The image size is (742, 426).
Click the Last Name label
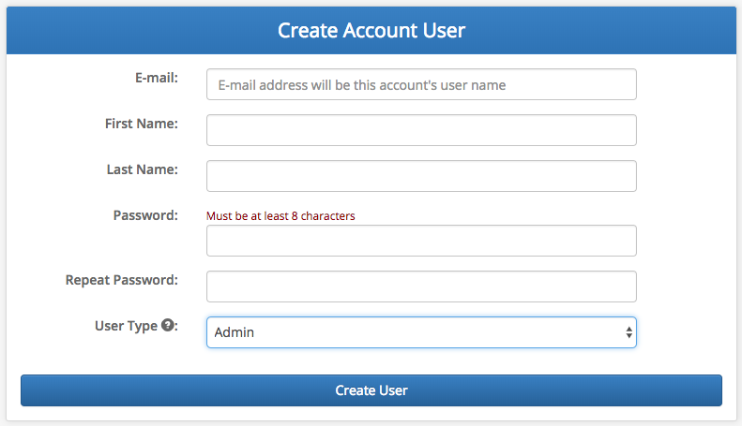143,169
